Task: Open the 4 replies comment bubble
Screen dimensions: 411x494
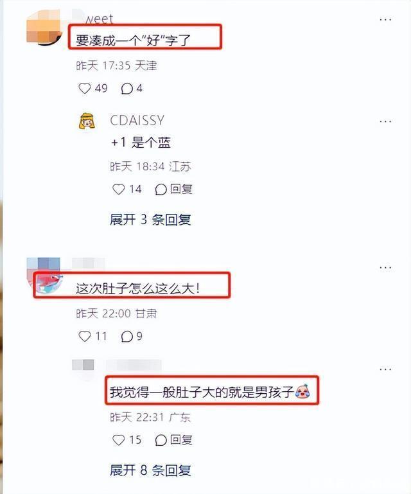Action: tap(127, 89)
